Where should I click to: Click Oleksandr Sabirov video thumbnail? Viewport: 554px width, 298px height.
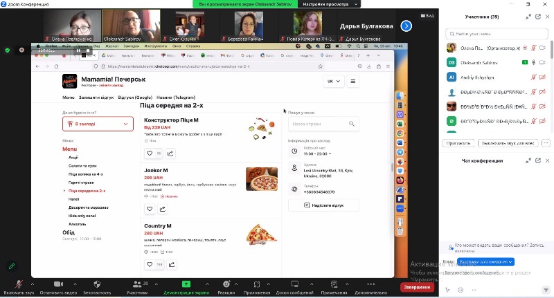[x=131, y=26]
